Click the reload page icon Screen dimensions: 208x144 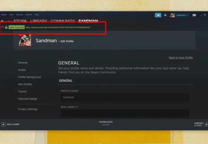point(2,27)
